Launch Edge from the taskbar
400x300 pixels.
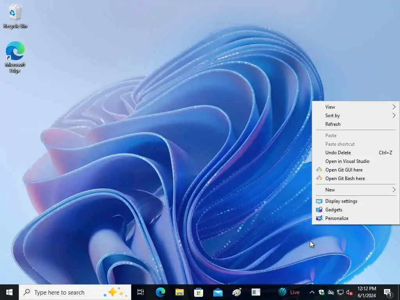click(x=161, y=292)
